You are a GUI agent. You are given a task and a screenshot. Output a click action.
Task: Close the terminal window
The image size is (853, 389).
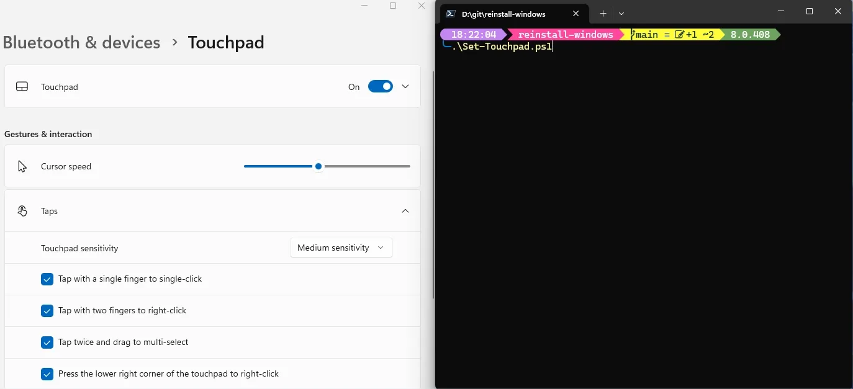[x=838, y=11]
